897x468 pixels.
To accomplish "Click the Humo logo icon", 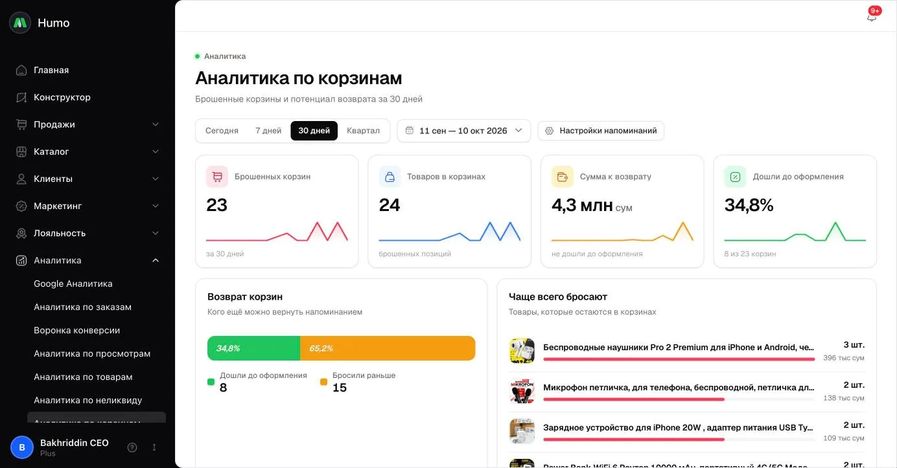I will pyautogui.click(x=20, y=23).
